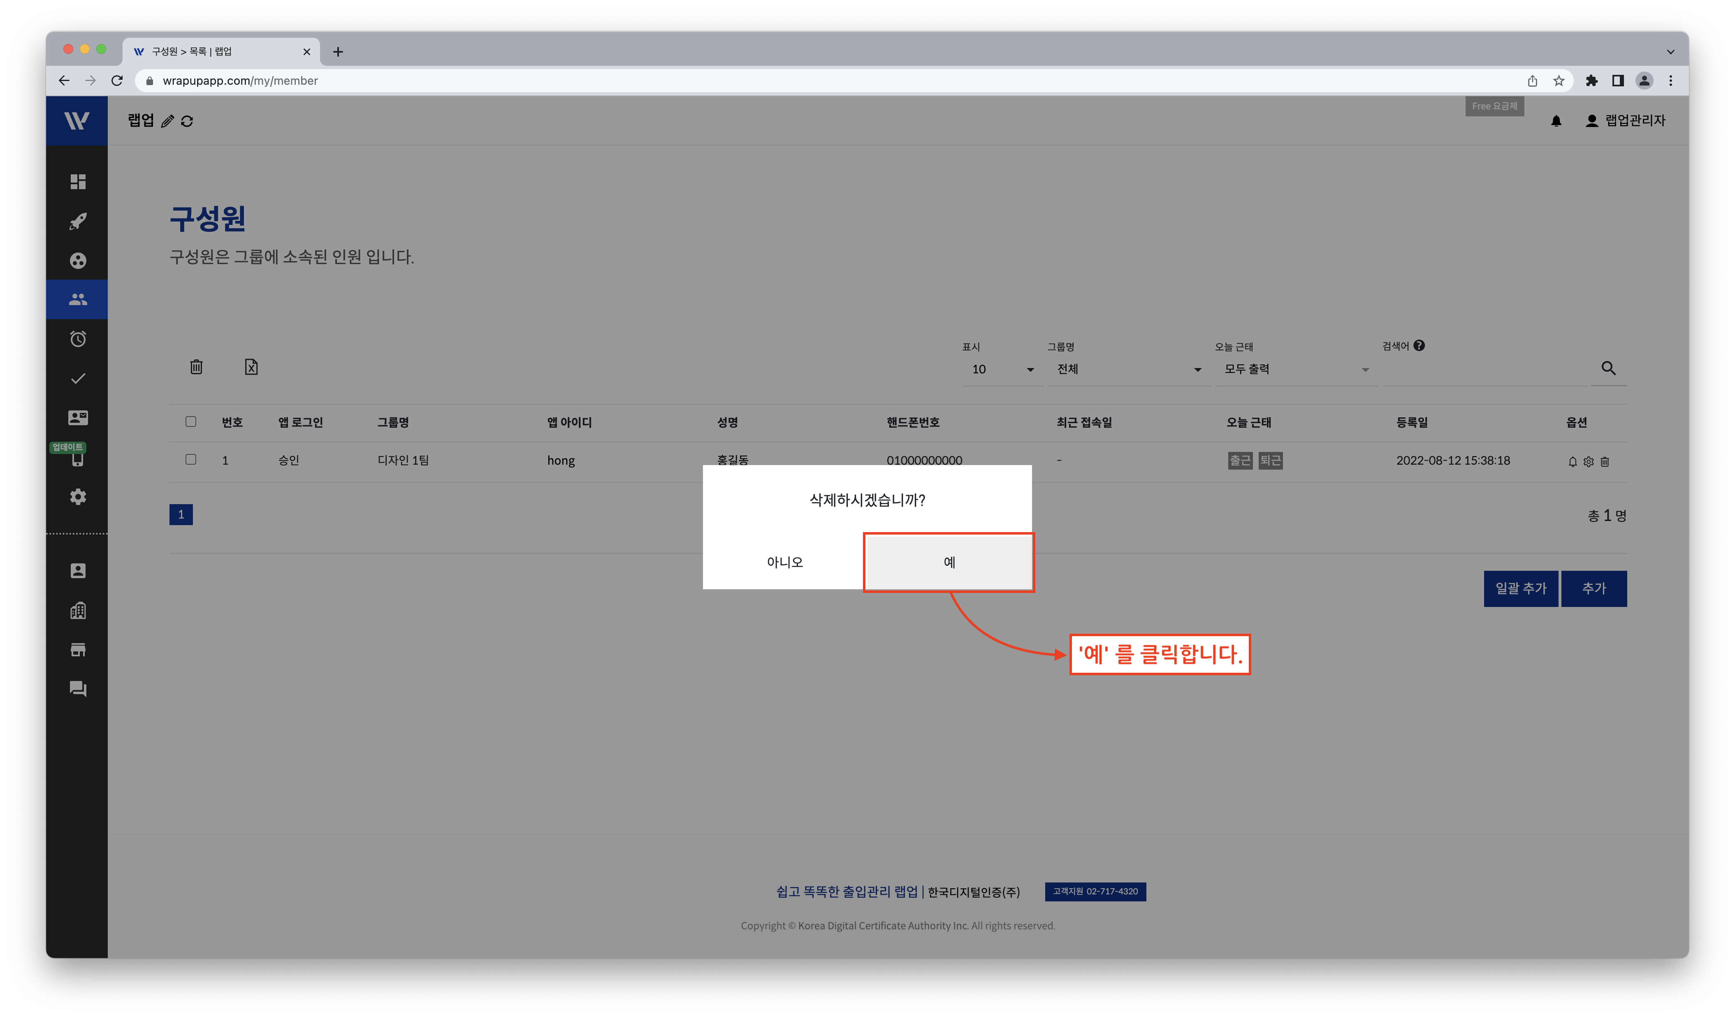Select the 구성원 > 목록 browser tab
This screenshot has width=1735, height=1019.
point(221,52)
